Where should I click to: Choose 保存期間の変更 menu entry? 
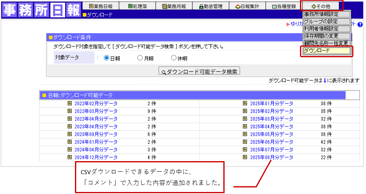(327, 36)
